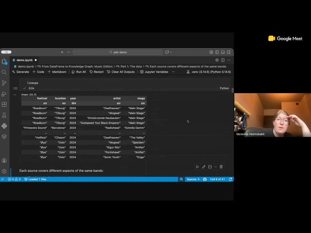The height and width of the screenshot is (233, 311).
Task: Open the Manage gear in activity bar
Action: 4,171
